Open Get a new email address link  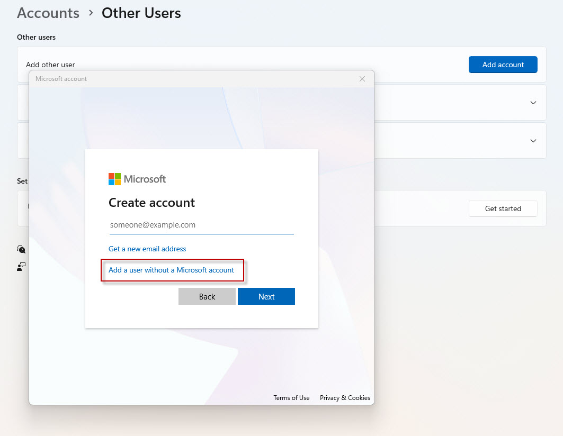[x=147, y=249]
